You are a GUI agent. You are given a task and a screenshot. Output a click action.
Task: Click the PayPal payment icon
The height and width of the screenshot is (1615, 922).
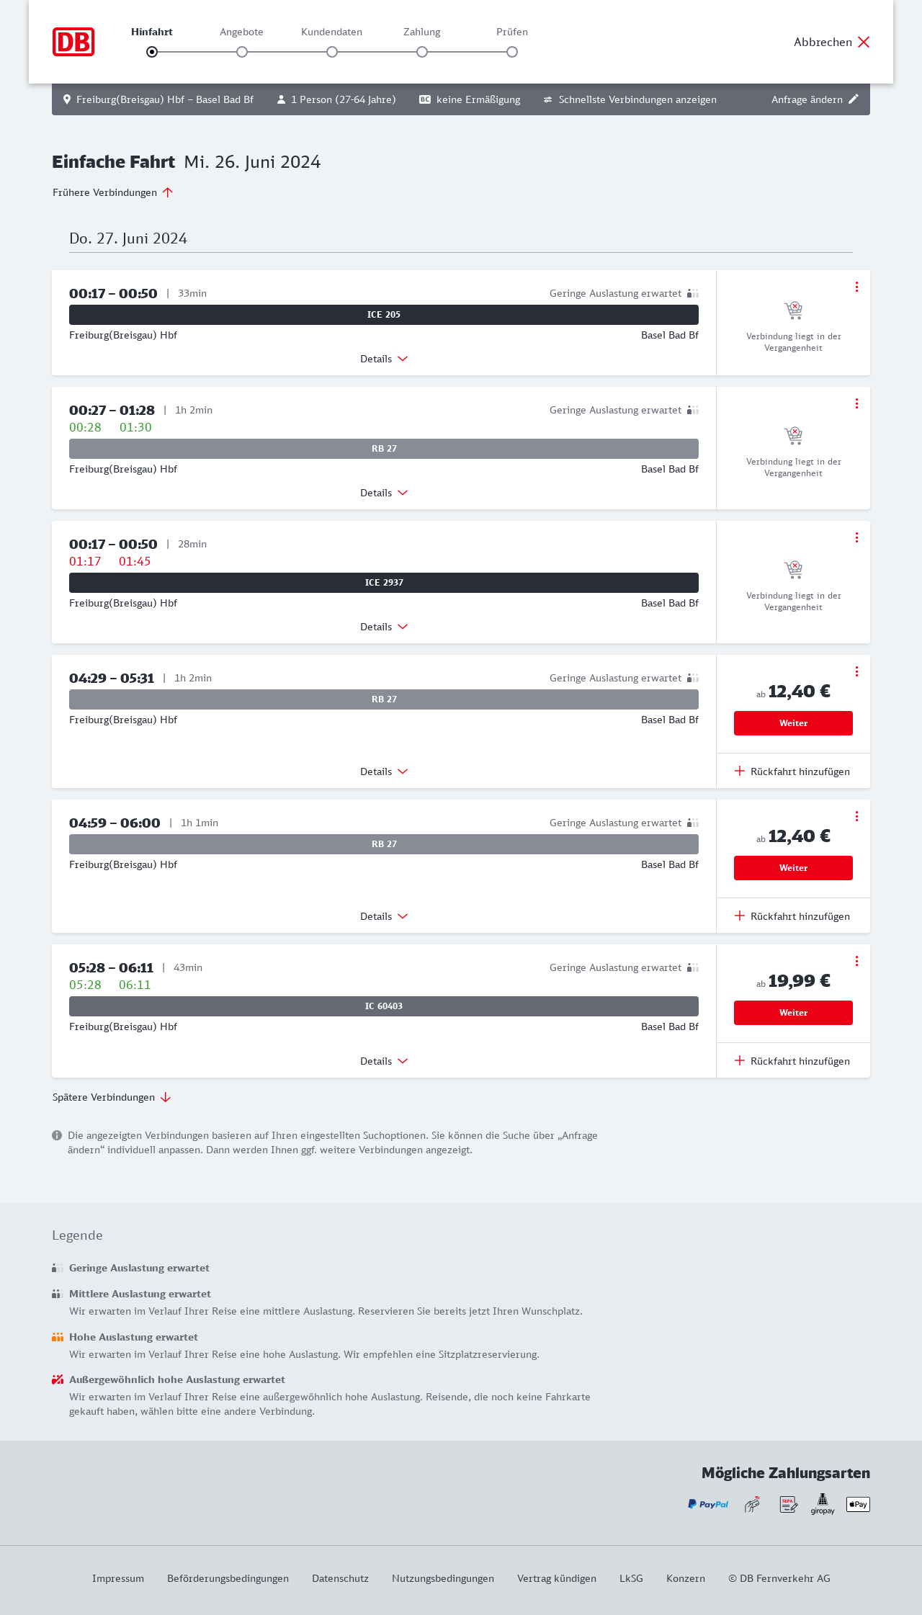pyautogui.click(x=708, y=1504)
